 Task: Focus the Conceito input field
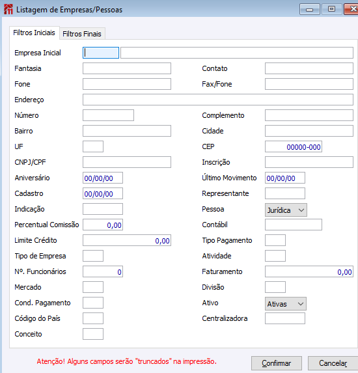(x=93, y=334)
